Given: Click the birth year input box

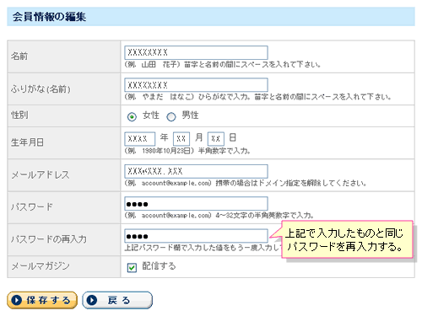Looking at the screenshot, I should pos(140,139).
